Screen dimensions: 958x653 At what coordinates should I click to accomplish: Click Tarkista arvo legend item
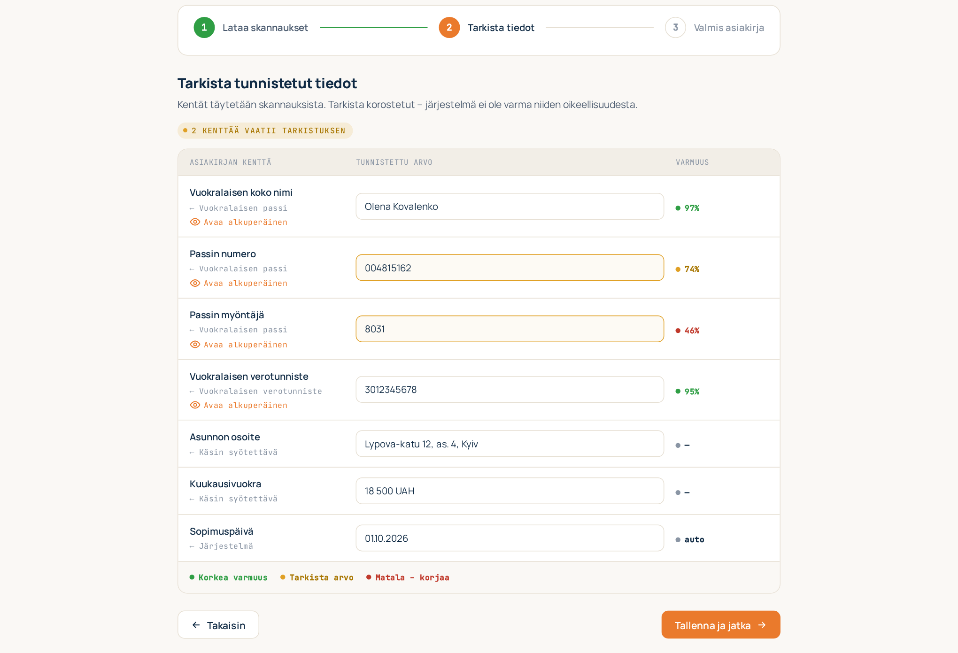point(317,577)
